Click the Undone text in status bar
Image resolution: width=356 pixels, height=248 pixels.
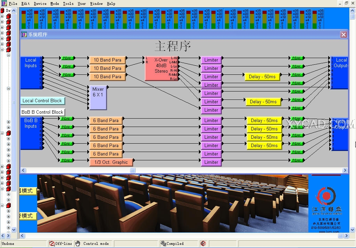coord(8,243)
